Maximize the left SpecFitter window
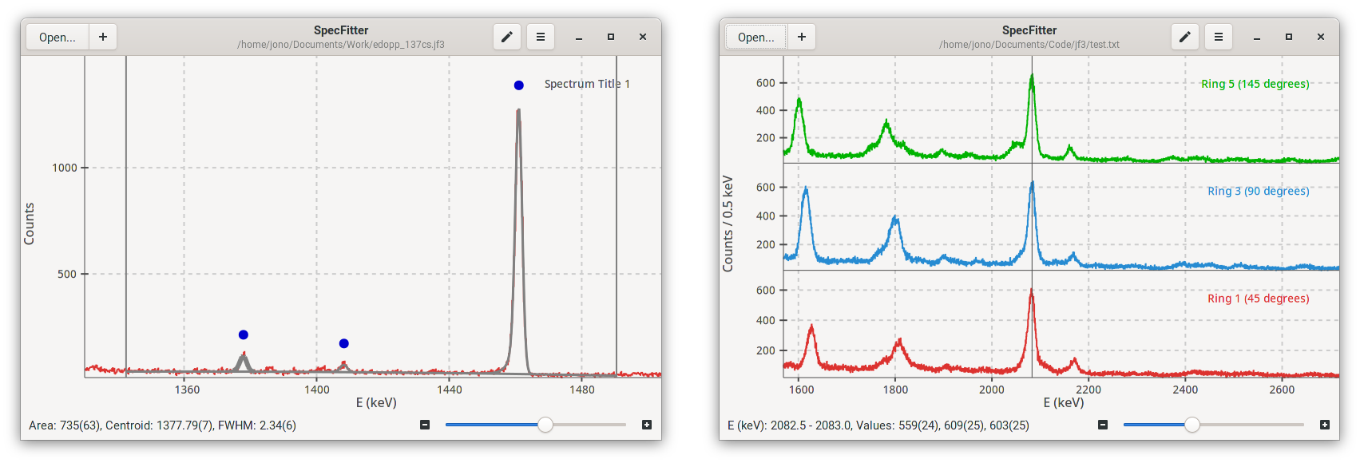This screenshot has height=463, width=1364. [611, 37]
